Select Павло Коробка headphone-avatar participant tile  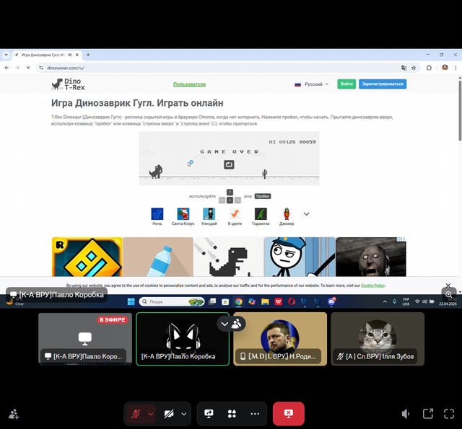[x=183, y=339]
